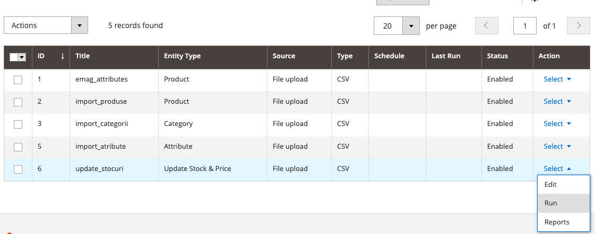The height and width of the screenshot is (234, 595).
Task: Check the import_produse row checkbox
Action: (x=18, y=102)
